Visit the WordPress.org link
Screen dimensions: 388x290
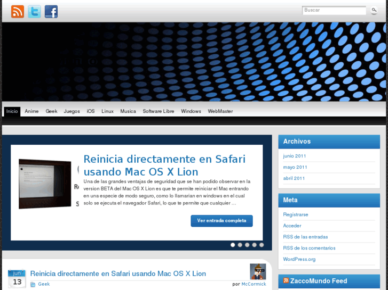tap(299, 259)
